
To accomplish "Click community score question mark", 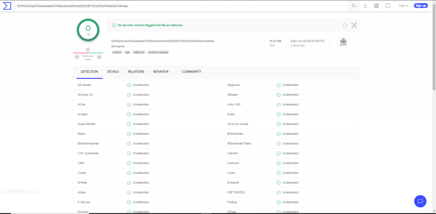I will 88,49.
